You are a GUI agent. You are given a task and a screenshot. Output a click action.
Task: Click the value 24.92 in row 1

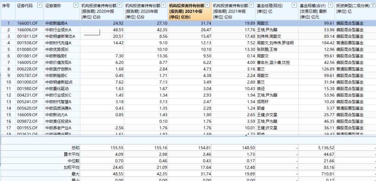[x=119, y=23]
